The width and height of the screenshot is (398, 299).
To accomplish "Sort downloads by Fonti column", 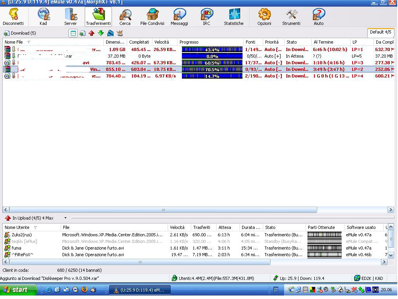I will [253, 42].
